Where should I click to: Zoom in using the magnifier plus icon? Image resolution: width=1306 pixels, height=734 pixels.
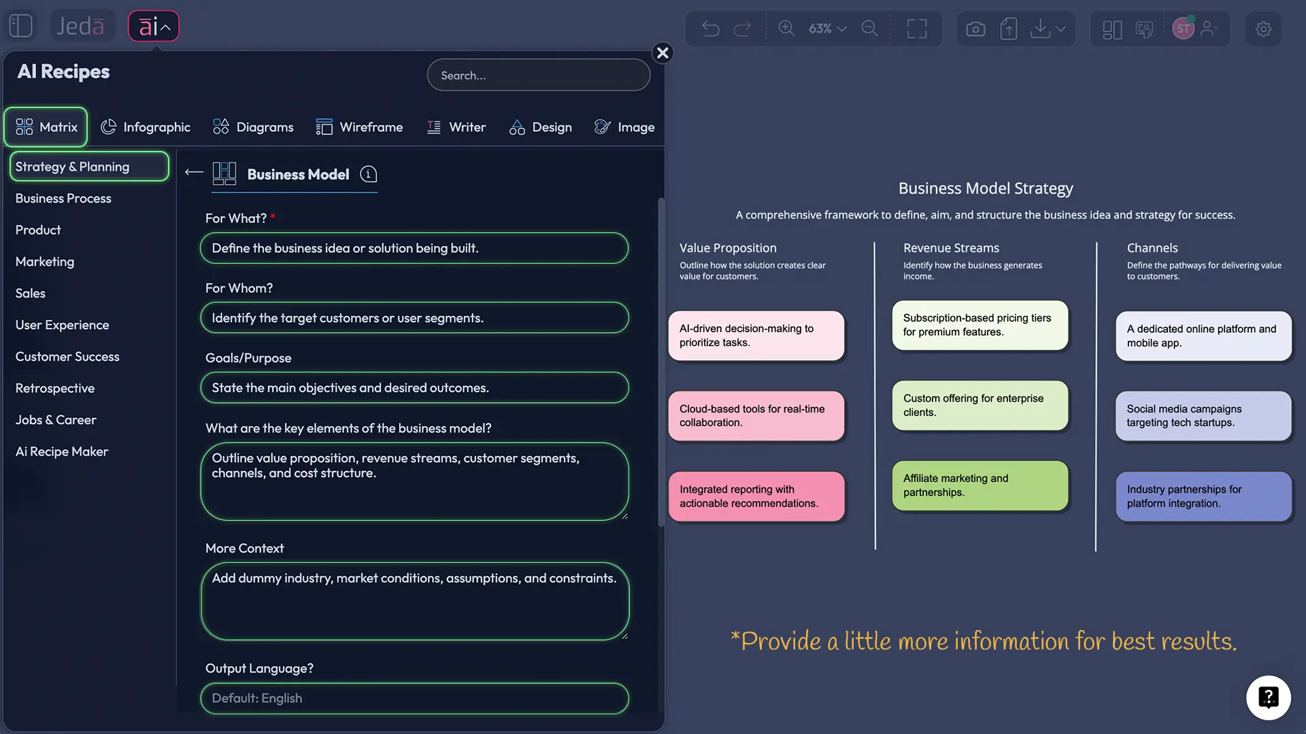point(786,29)
